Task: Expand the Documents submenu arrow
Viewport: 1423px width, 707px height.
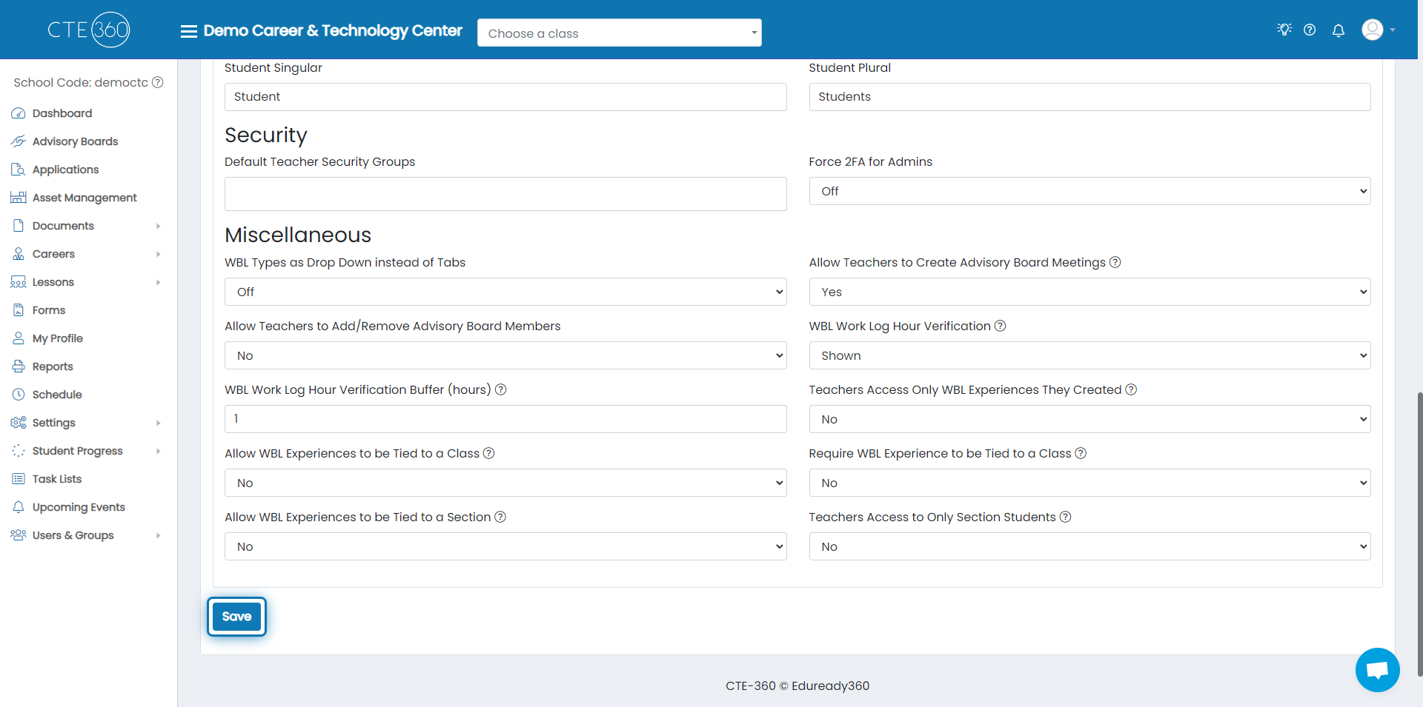Action: pyautogui.click(x=158, y=226)
